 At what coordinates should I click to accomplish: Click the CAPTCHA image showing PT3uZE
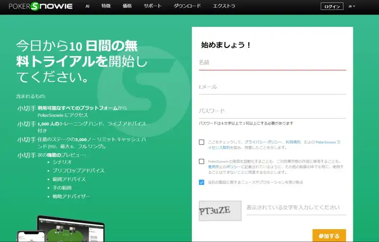click(220, 211)
